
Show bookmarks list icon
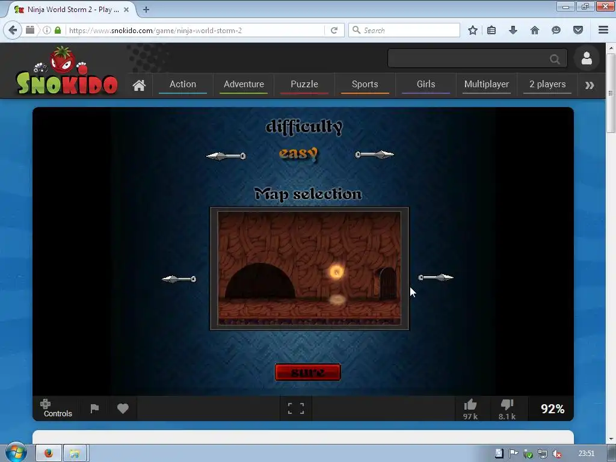pos(491,30)
